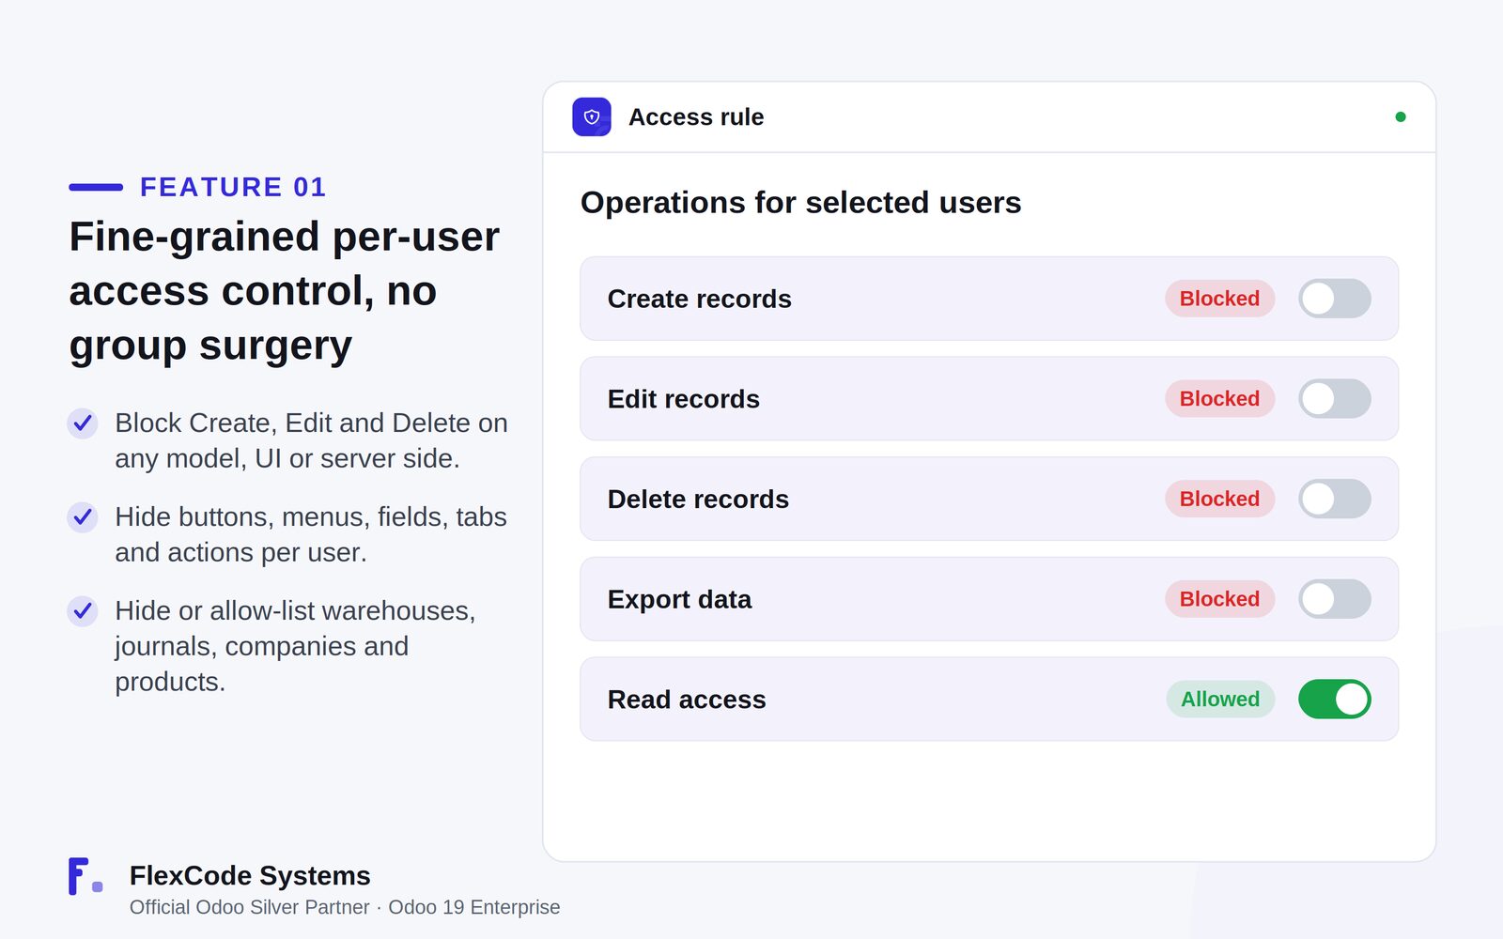
Task: Switch on the Export data toggle
Action: [1335, 599]
